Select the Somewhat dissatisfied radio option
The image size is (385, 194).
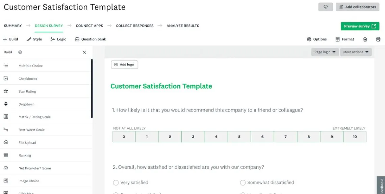tap(242, 183)
